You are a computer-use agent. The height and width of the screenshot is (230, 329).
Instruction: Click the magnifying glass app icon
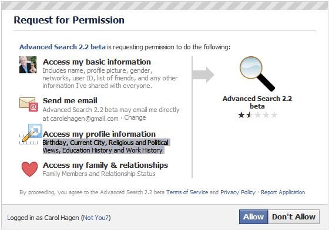click(257, 74)
